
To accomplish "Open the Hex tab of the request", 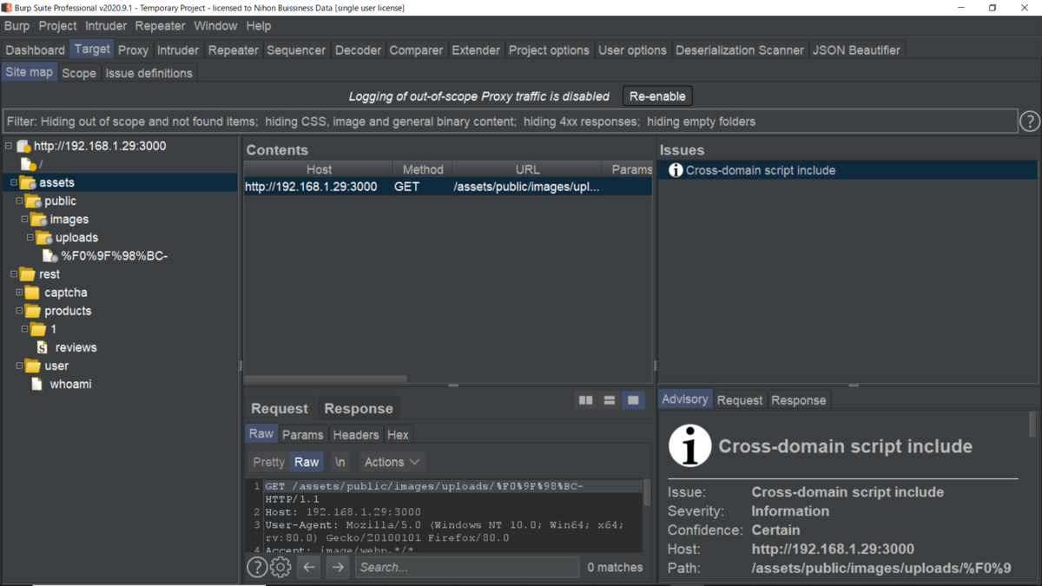I will tap(398, 434).
